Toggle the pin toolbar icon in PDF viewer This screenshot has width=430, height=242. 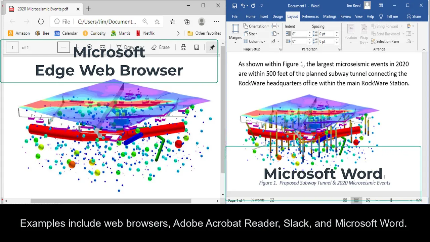tap(212, 47)
